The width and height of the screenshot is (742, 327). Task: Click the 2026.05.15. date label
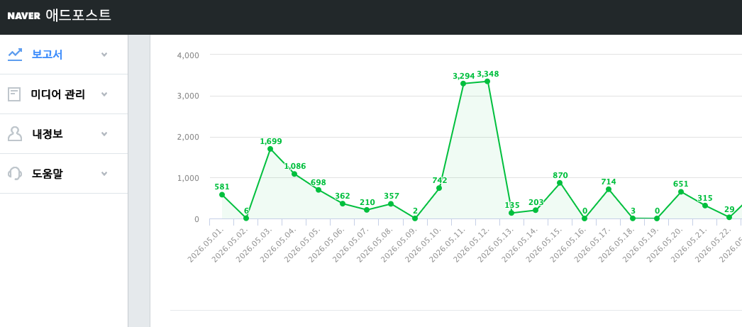[x=543, y=244]
